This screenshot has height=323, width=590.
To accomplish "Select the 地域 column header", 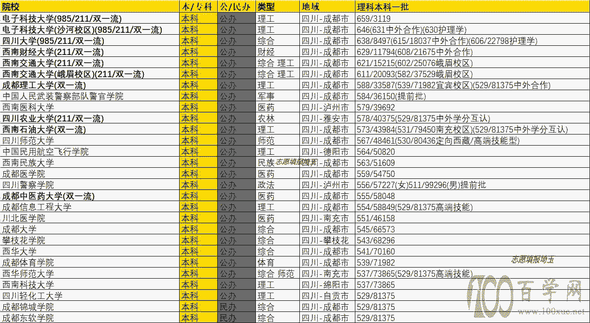I will coord(327,7).
